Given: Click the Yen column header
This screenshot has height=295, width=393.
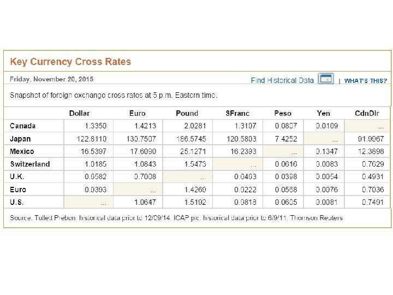Looking at the screenshot, I should (323, 113).
